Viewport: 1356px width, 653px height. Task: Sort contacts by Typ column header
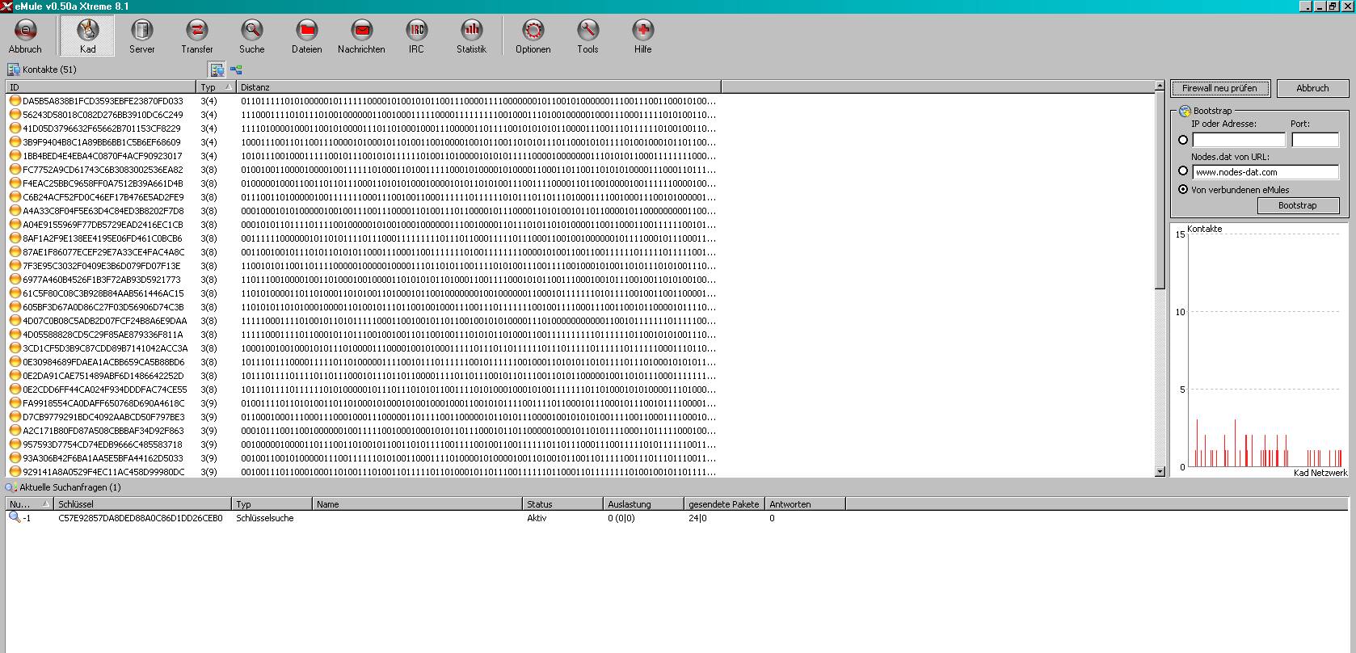tap(217, 86)
